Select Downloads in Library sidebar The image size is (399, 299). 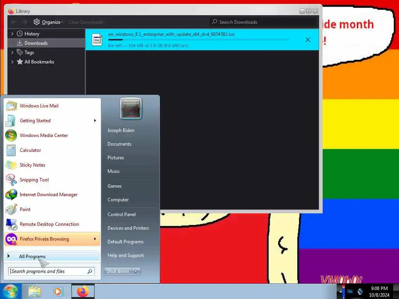point(46,43)
